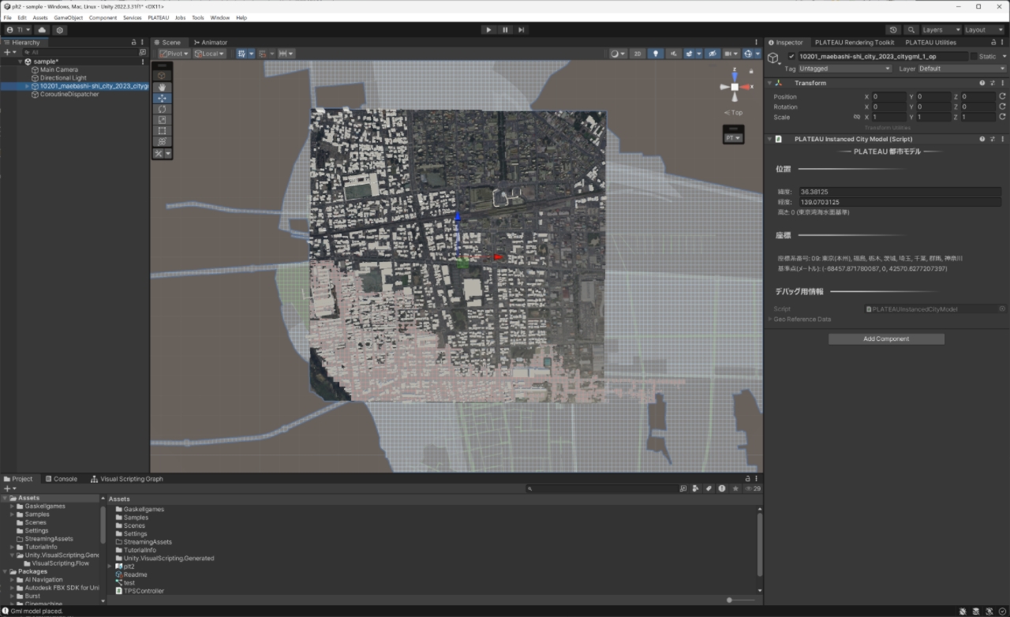The height and width of the screenshot is (617, 1010).
Task: Open the Local handle rotation dropdown
Action: (209, 54)
